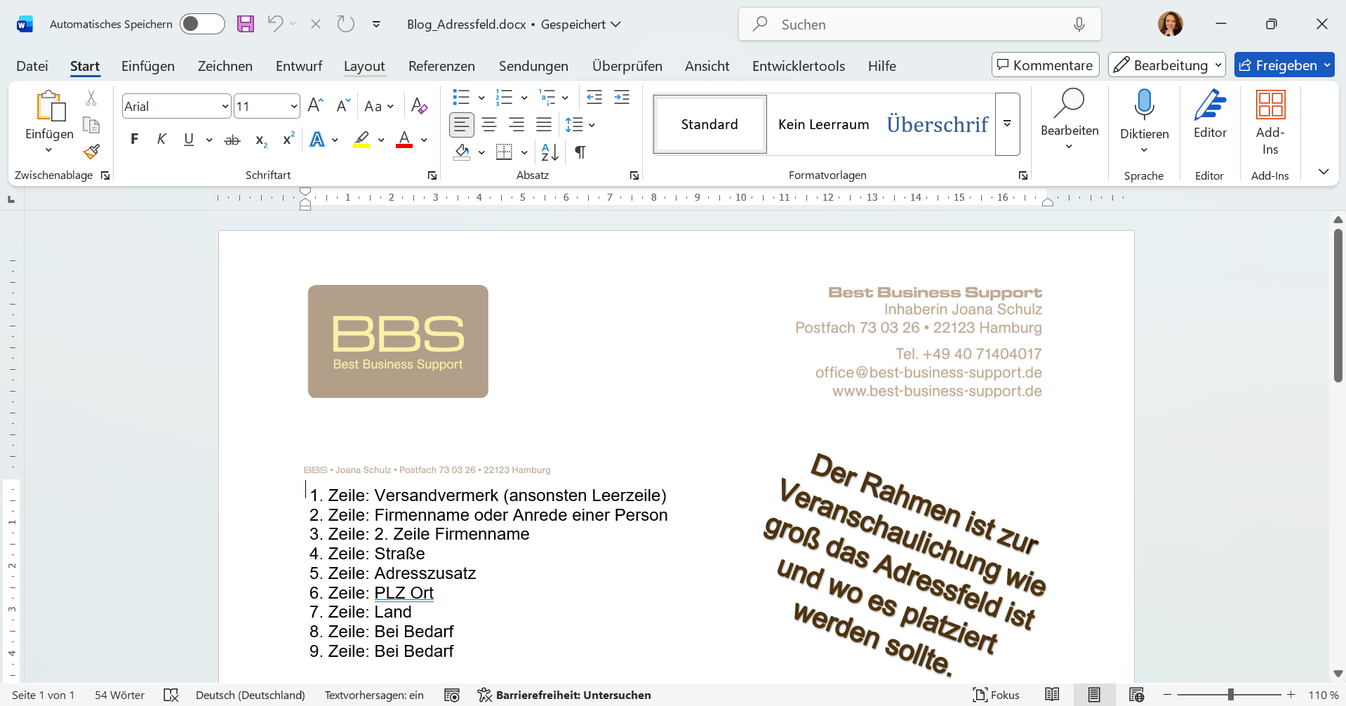Activate subscript formatting
The width and height of the screenshot is (1346, 706).
click(260, 140)
